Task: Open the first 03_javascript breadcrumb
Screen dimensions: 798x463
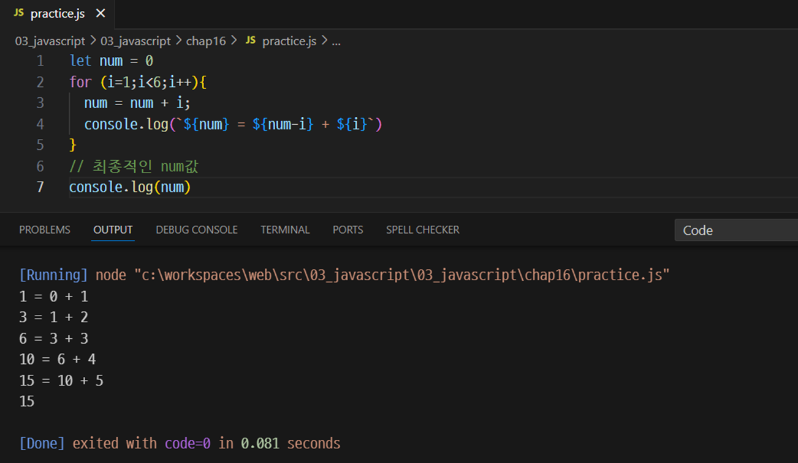Action: click(50, 41)
